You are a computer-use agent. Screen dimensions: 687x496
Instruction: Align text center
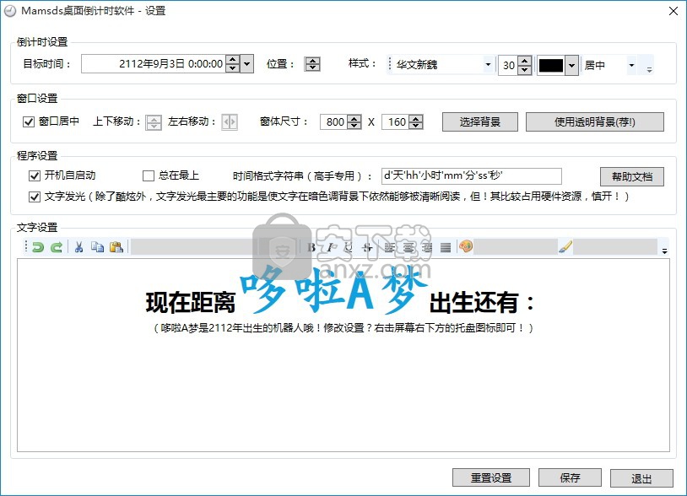(408, 247)
